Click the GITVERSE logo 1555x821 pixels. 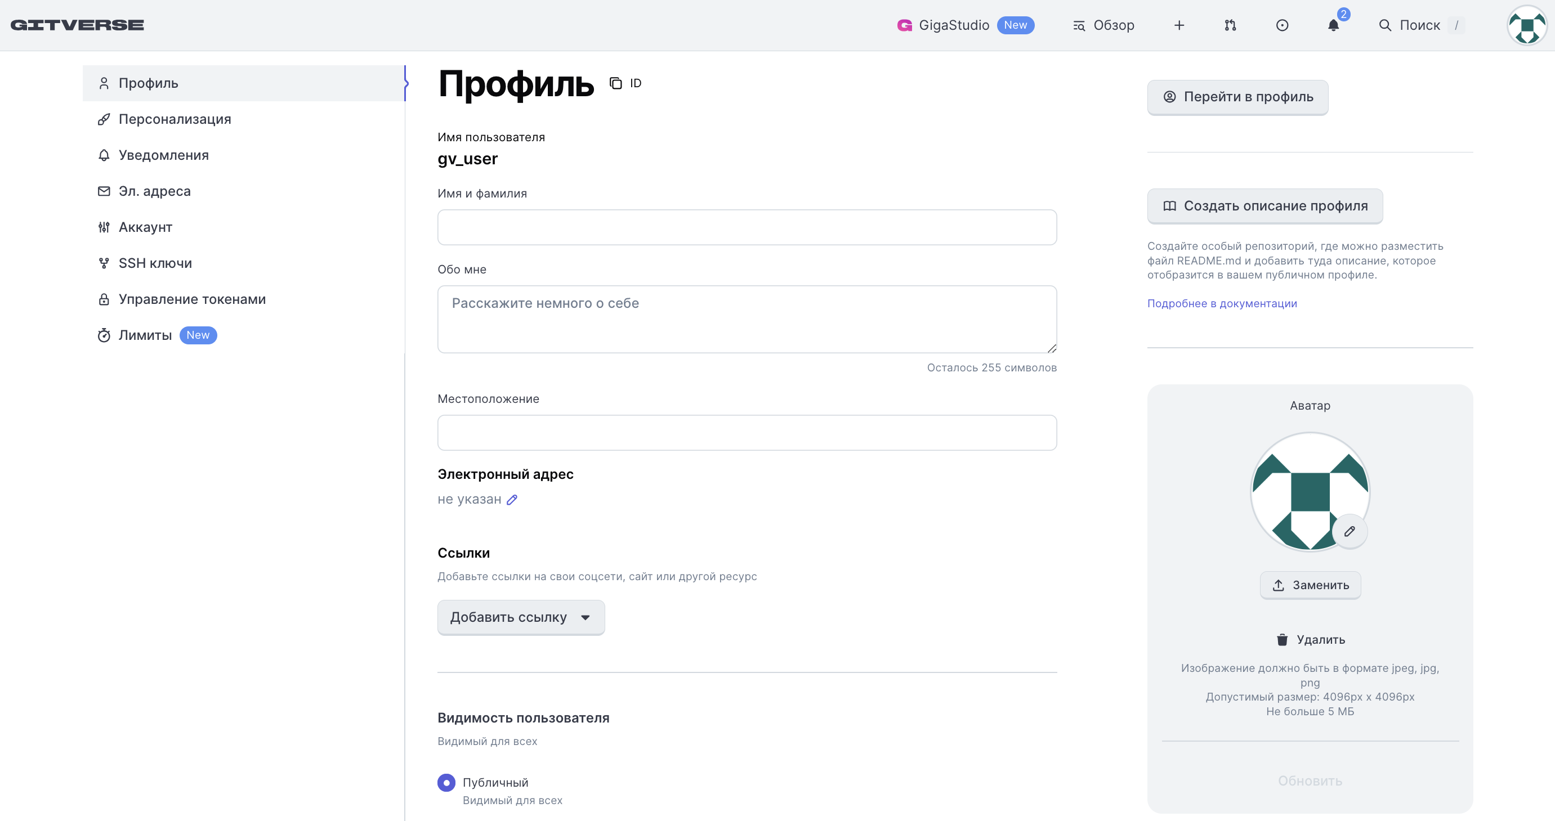(x=77, y=25)
